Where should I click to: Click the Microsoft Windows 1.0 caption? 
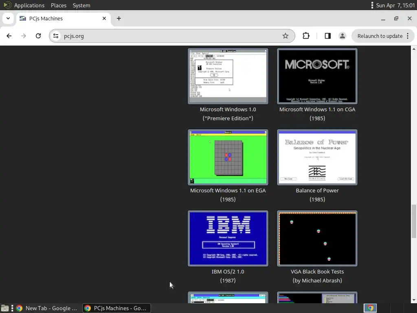(228, 114)
